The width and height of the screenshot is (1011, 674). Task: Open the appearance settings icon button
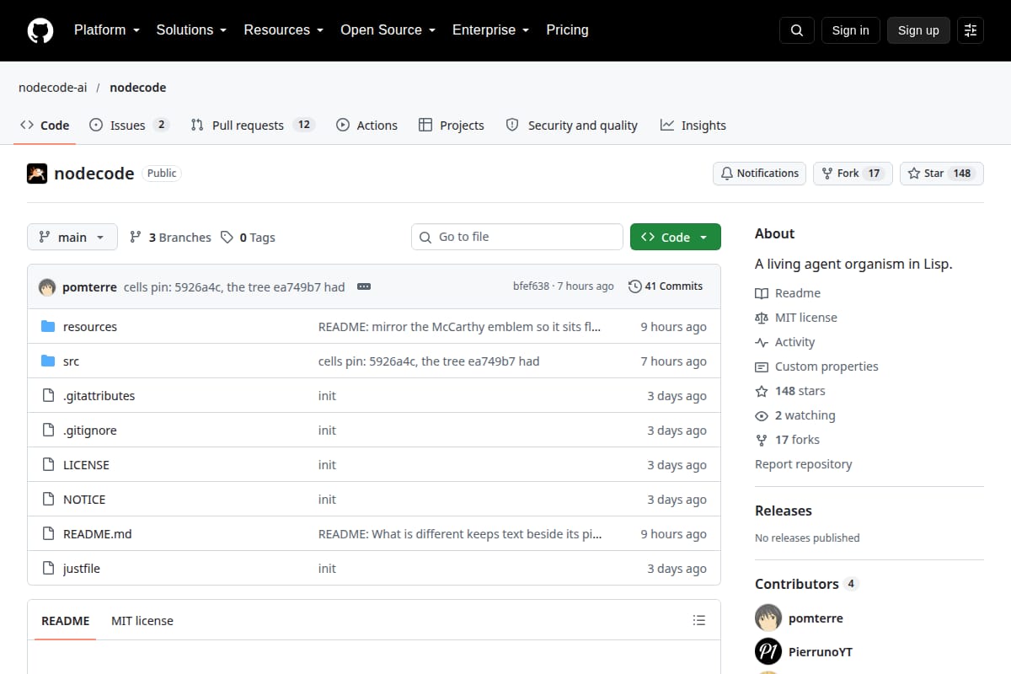pyautogui.click(x=971, y=30)
